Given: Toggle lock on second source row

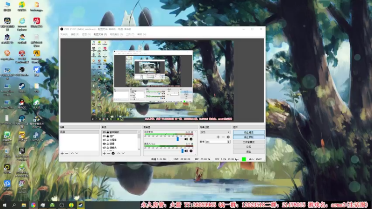Looking at the screenshot, I should [108, 136].
